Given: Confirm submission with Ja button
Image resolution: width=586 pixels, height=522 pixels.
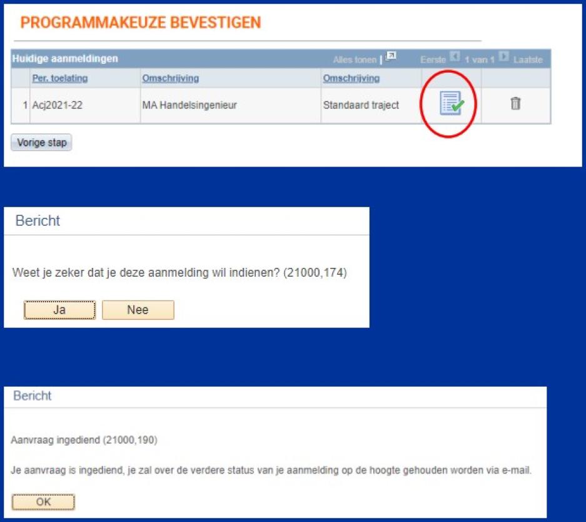Looking at the screenshot, I should click(59, 310).
